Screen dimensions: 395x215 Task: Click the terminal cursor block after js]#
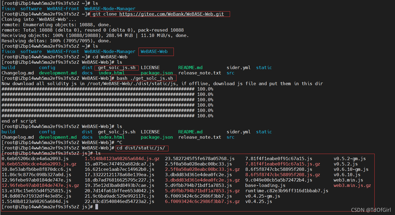click(97, 207)
